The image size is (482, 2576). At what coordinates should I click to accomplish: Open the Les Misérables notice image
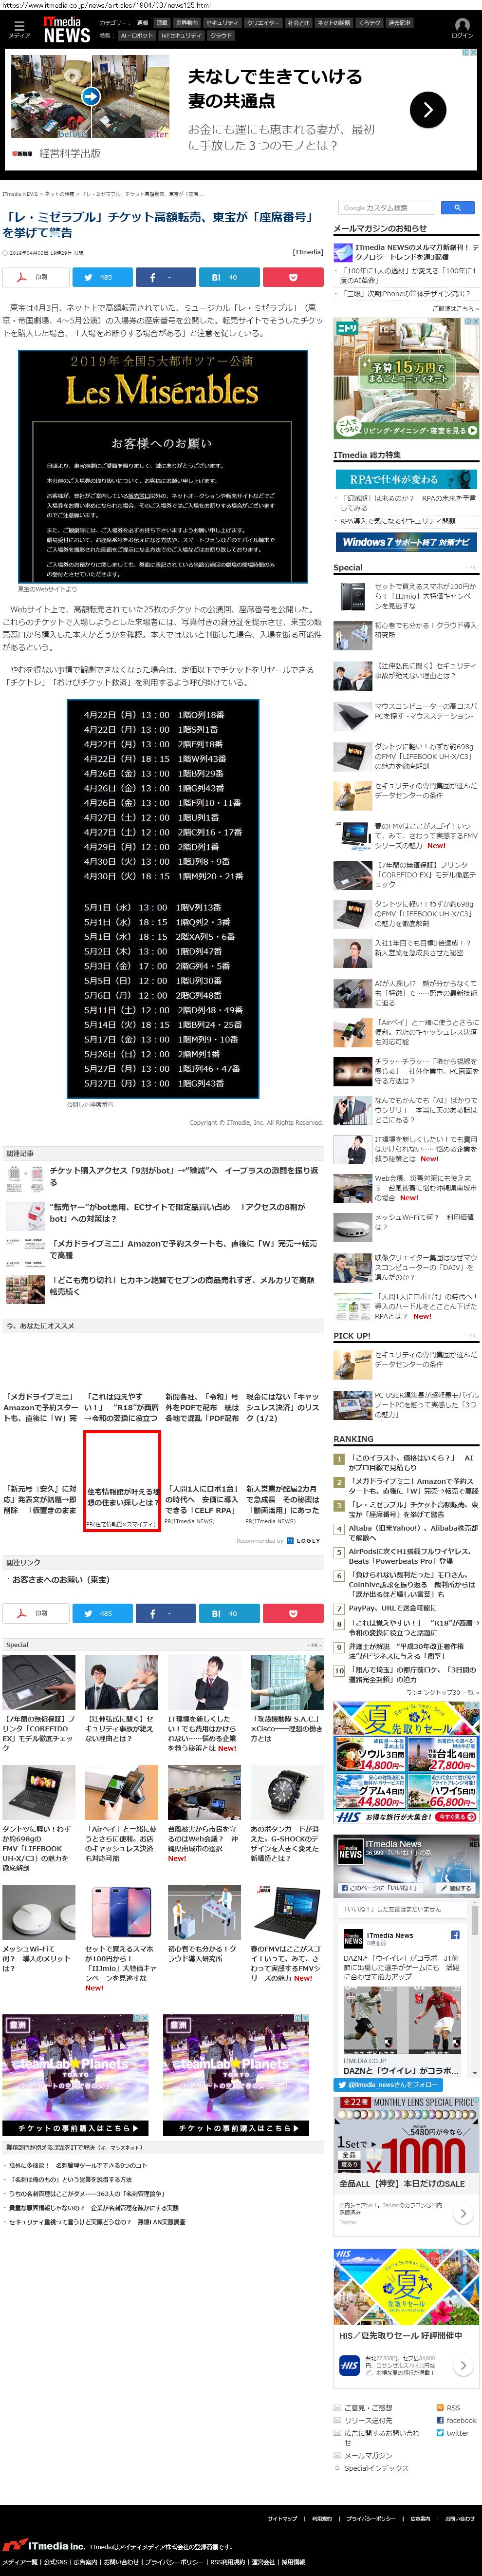pos(162,466)
